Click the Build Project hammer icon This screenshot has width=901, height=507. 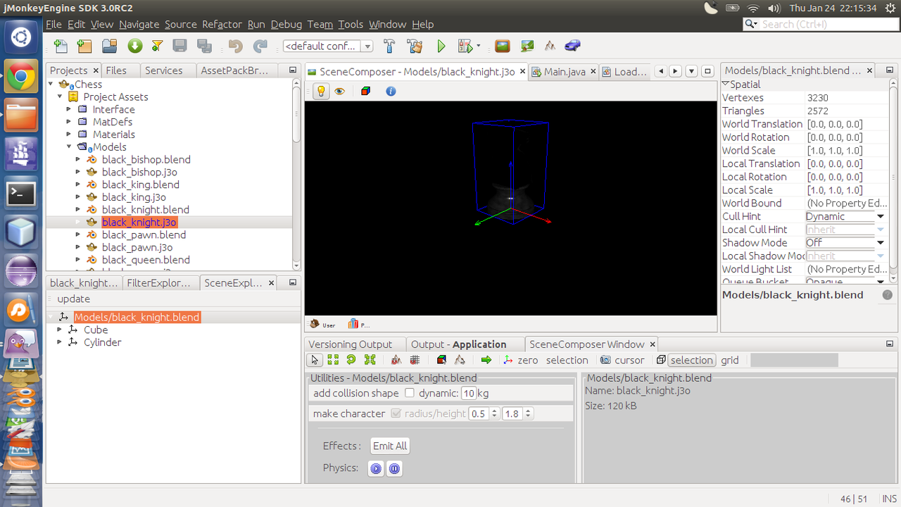[389, 46]
